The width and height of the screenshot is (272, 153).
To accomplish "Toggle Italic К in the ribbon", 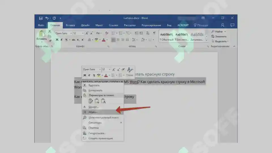I will pyautogui.click(x=62, y=40).
